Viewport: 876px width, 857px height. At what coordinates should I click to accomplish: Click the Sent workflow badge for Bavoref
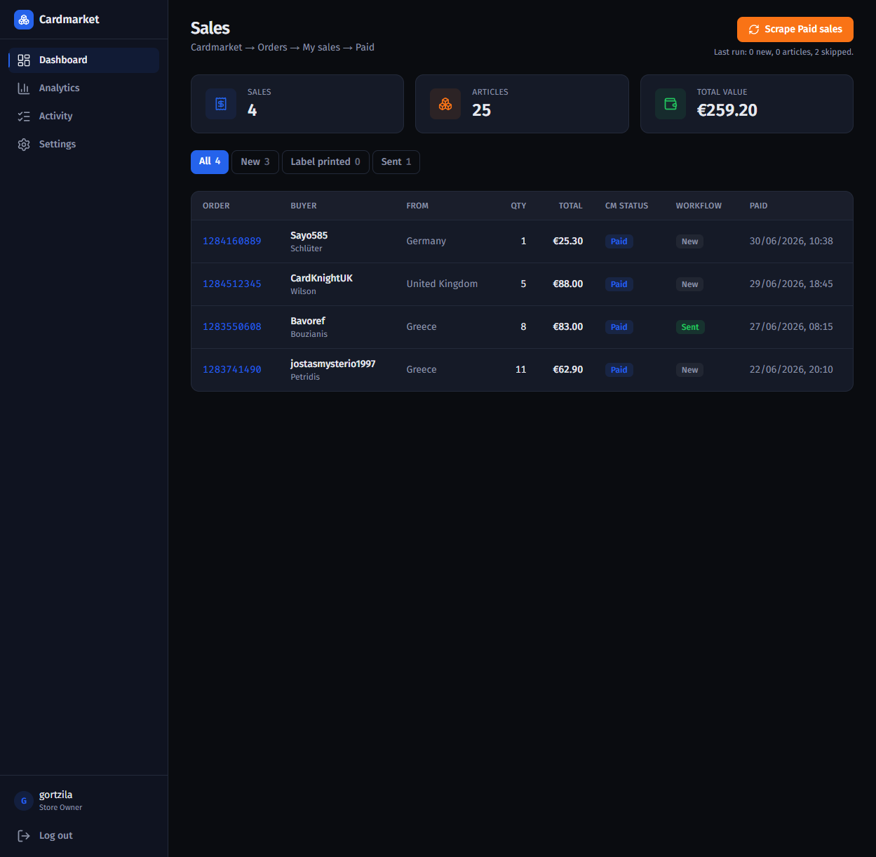[x=690, y=327]
